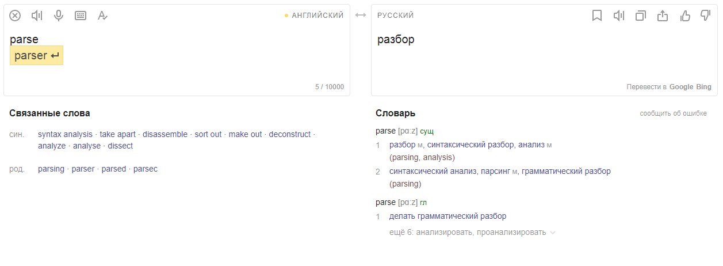Open the translation in Google

(682, 87)
